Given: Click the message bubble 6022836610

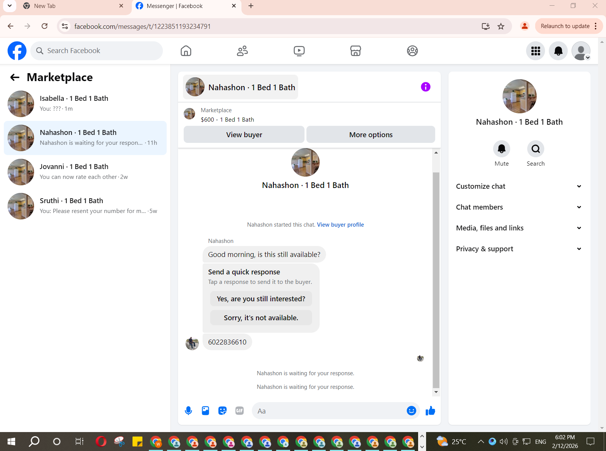Looking at the screenshot, I should click(x=227, y=342).
